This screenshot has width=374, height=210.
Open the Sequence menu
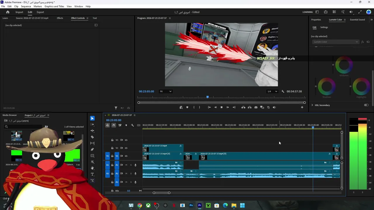point(26,6)
